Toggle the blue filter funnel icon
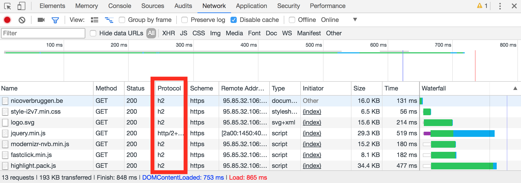 [55, 20]
